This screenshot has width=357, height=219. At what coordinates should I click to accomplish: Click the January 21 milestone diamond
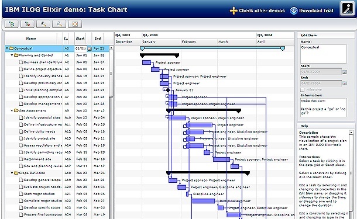168,90
